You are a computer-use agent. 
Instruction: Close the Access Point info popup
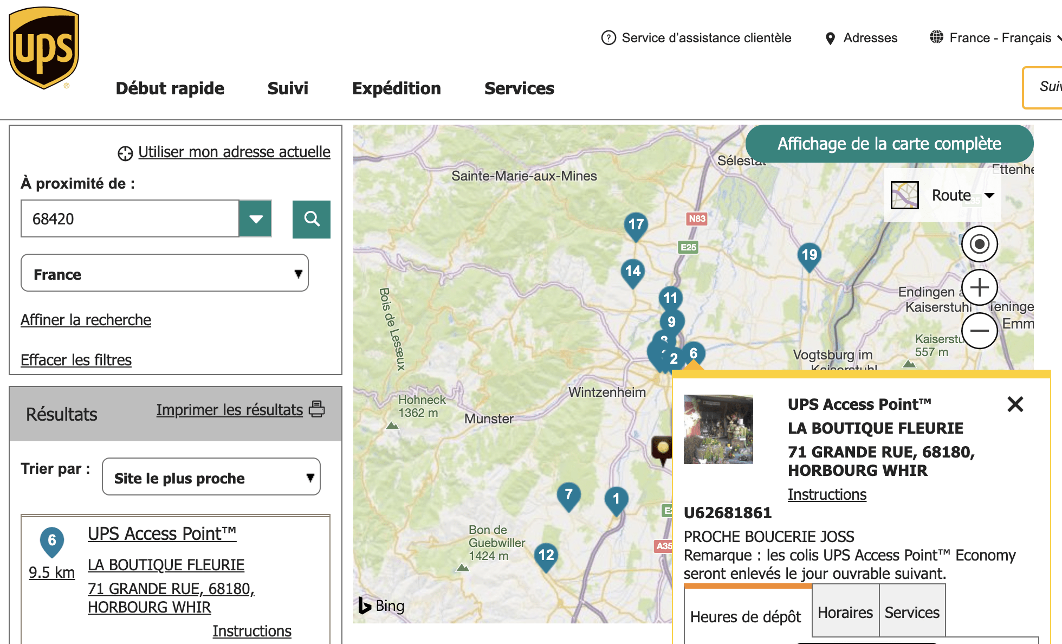click(1015, 404)
